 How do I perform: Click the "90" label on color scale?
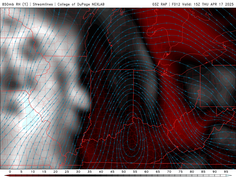215,172
